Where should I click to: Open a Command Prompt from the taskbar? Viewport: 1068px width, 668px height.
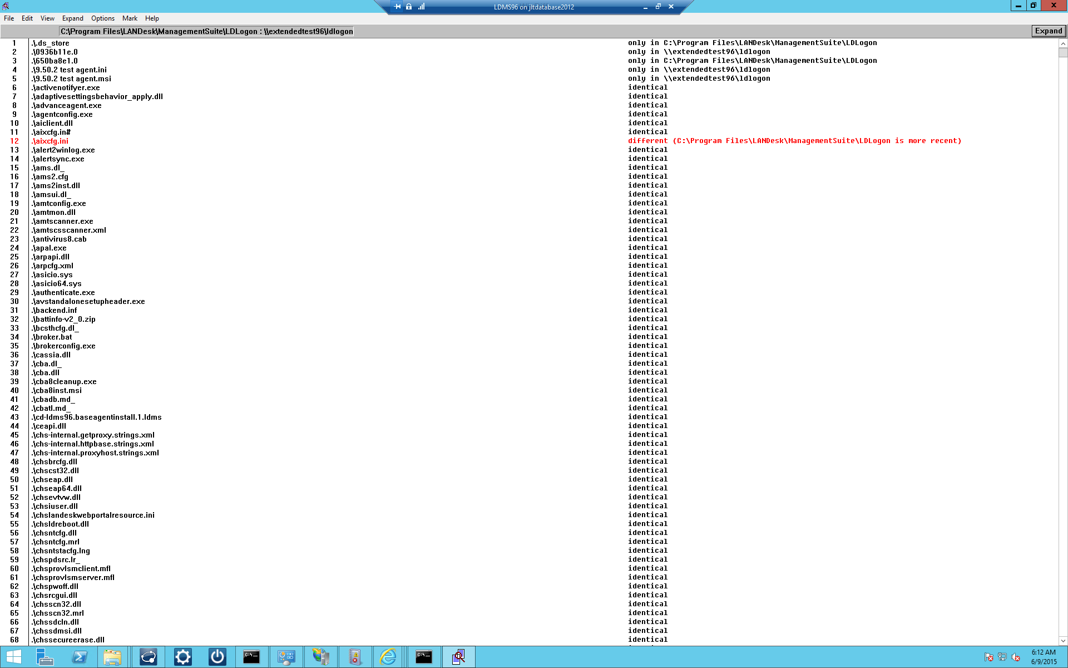pyautogui.click(x=251, y=657)
